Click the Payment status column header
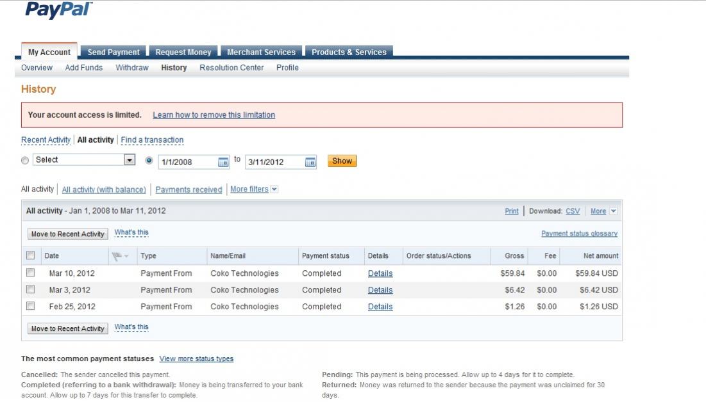Screen dimensions: 706x402 326,255
